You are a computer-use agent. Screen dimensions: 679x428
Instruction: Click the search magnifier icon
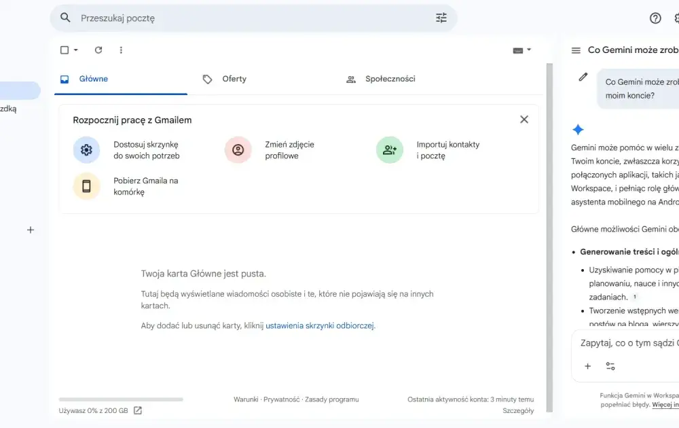(65, 18)
